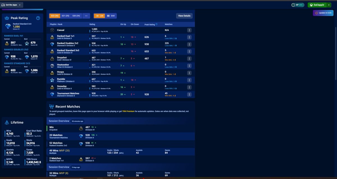Click the rank icon in 2 Matches Ranked Duel row
The width and height of the screenshot is (337, 179).
(81, 159)
